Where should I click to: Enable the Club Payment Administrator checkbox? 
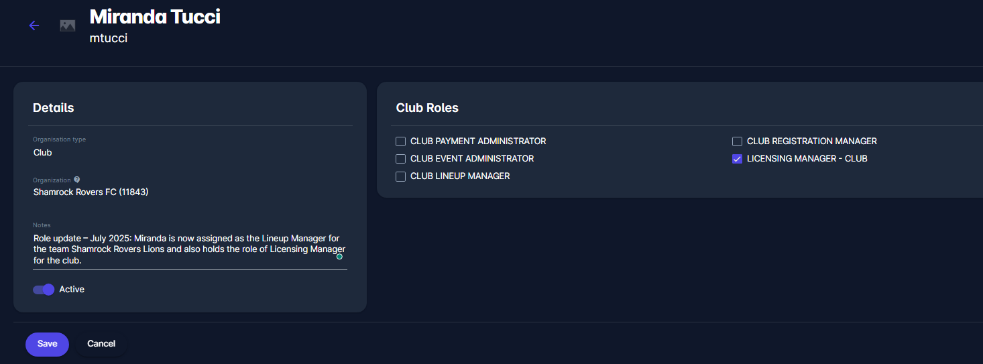pyautogui.click(x=401, y=141)
